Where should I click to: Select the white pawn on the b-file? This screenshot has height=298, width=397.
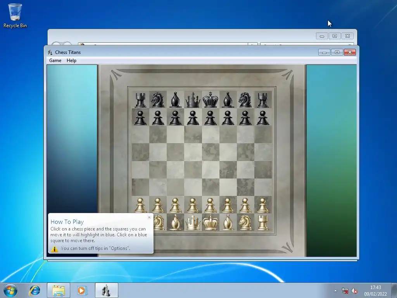[x=158, y=205]
